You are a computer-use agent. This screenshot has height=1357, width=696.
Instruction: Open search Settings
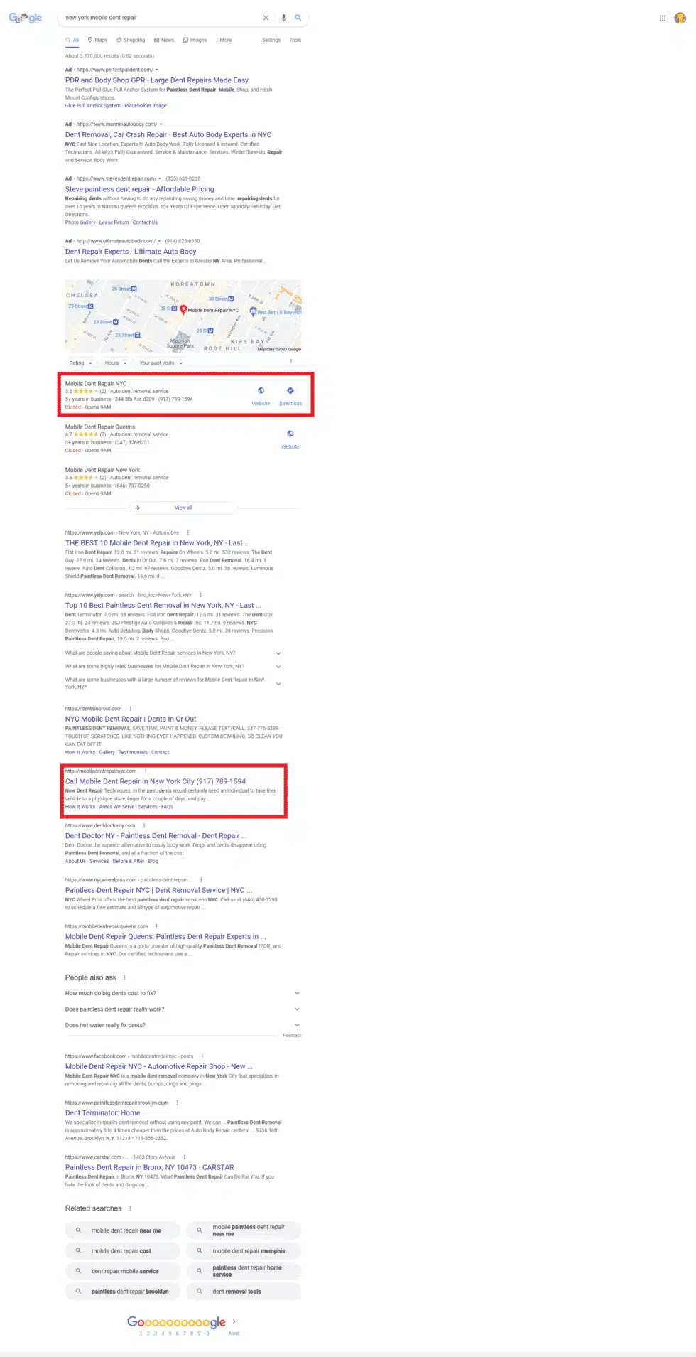coord(271,40)
